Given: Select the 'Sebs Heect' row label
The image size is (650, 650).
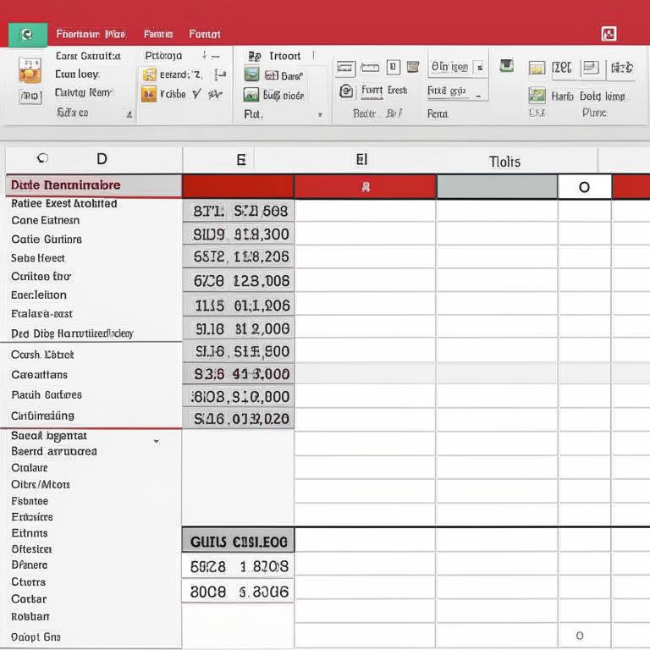Looking at the screenshot, I should pos(38,258).
